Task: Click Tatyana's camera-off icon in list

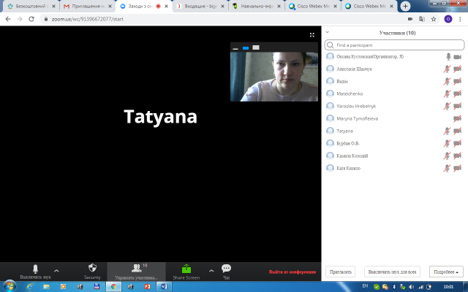Action: (x=457, y=131)
